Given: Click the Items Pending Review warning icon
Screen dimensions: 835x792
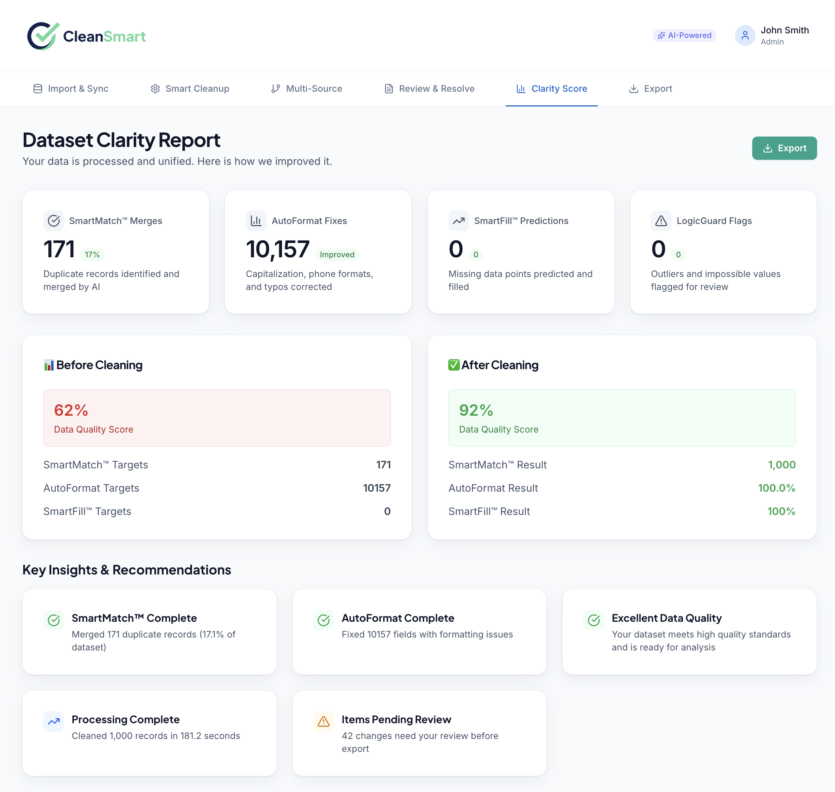Looking at the screenshot, I should 323,721.
